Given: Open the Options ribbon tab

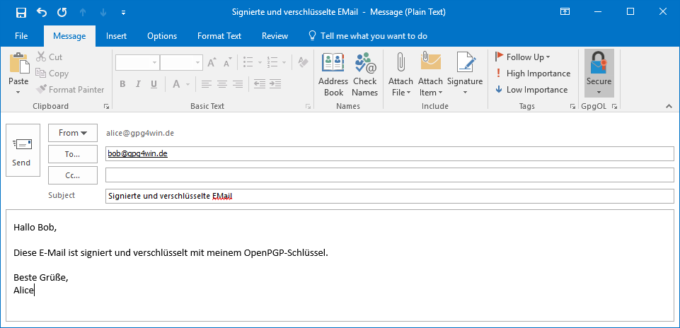Looking at the screenshot, I should pos(162,36).
